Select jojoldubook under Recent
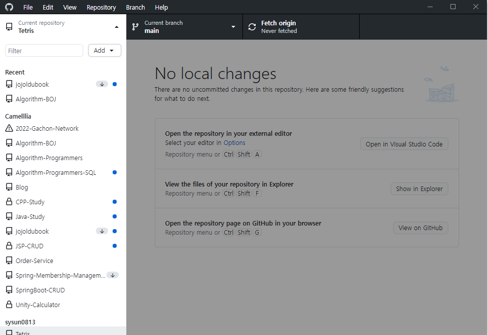Image resolution: width=488 pixels, height=335 pixels. [63, 84]
